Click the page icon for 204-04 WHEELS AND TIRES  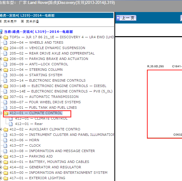click(5, 43)
